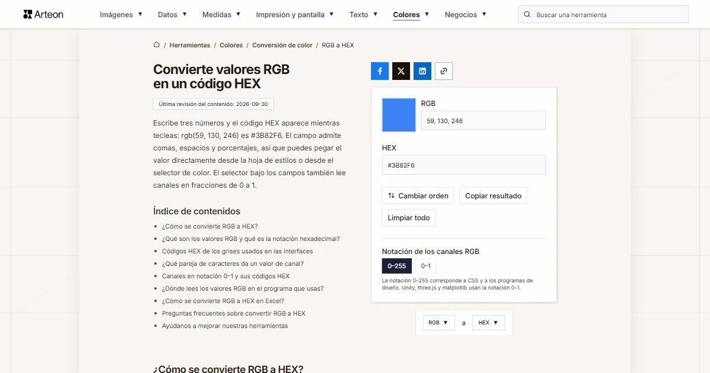Jump to ¿Cómo se convierte RGB a HEX?
The width and height of the screenshot is (710, 373).
point(210,226)
